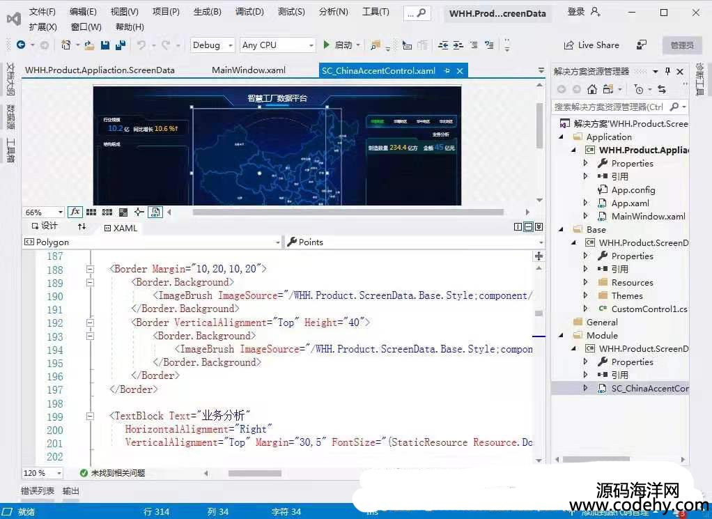Collapse the Application folder node

(x=562, y=137)
